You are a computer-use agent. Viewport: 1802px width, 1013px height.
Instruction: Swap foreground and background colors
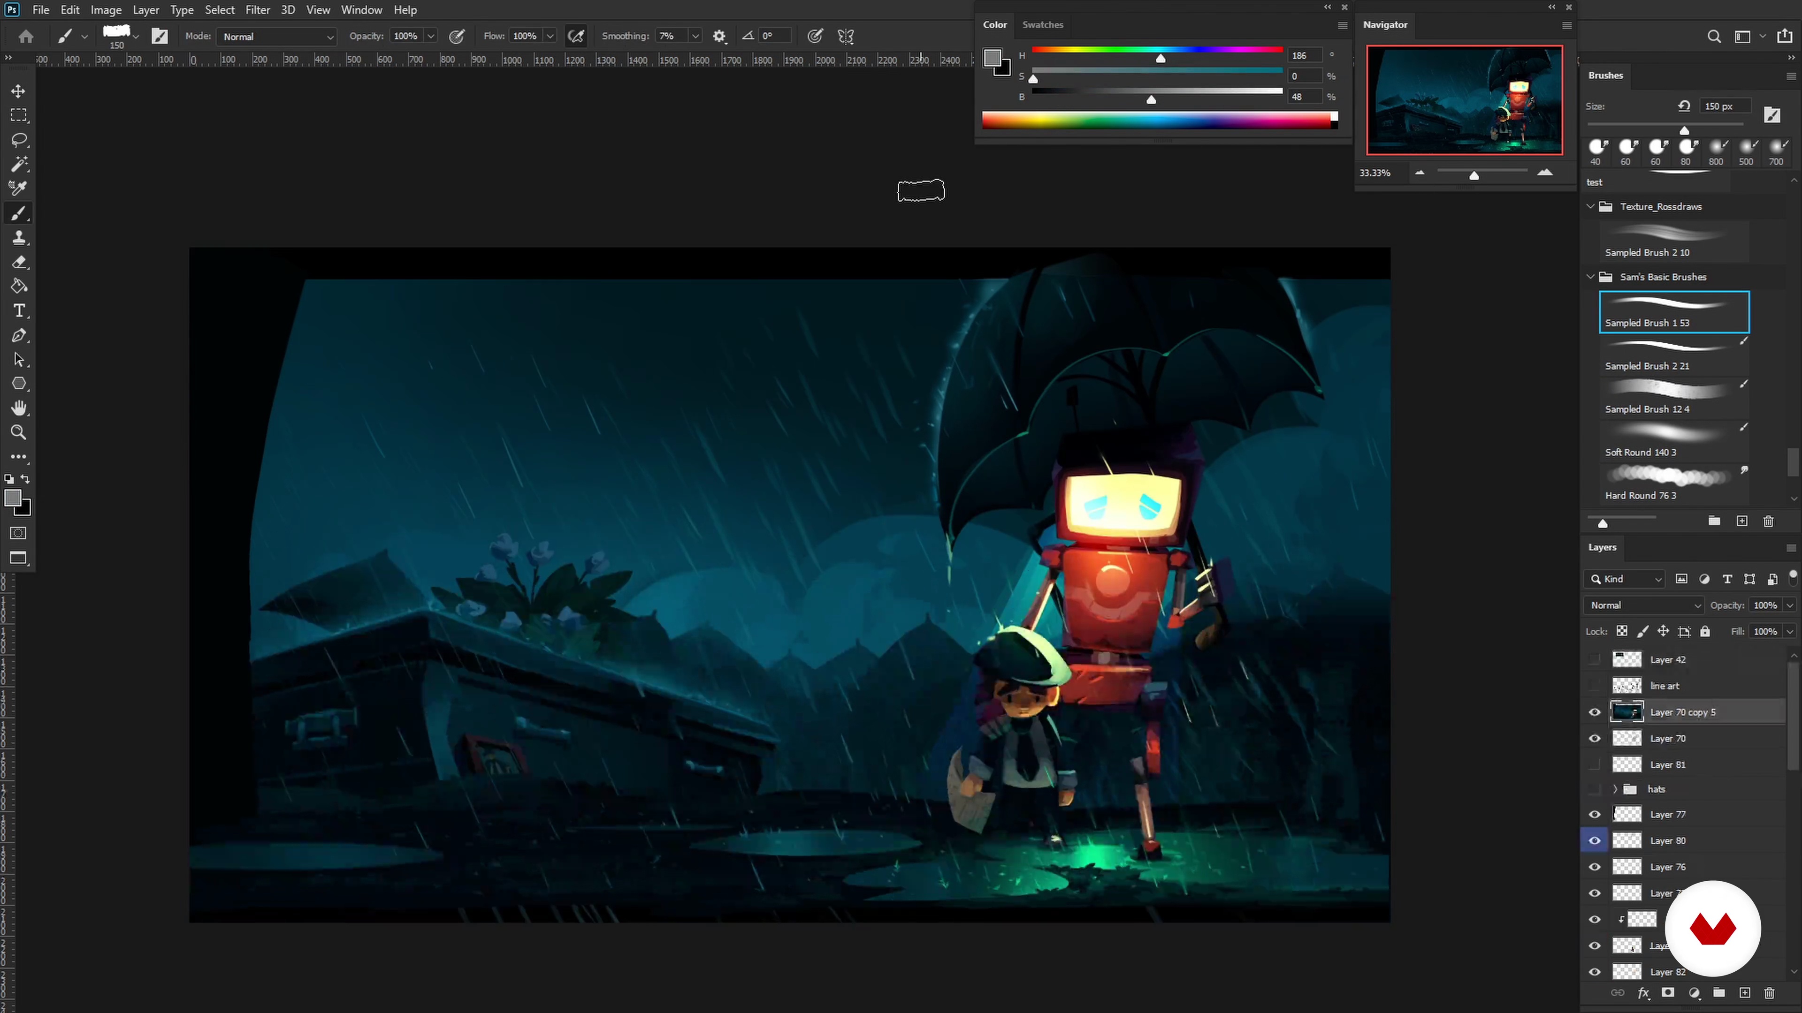pos(25,479)
